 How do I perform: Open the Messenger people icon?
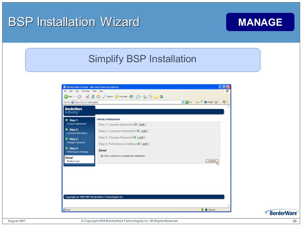[161, 96]
